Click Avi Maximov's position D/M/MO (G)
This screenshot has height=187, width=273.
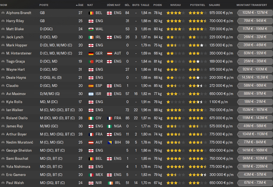pyautogui.click(x=50, y=94)
